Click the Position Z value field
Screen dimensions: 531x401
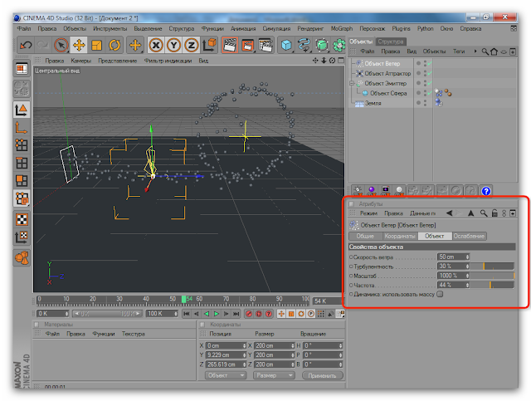tap(224, 364)
